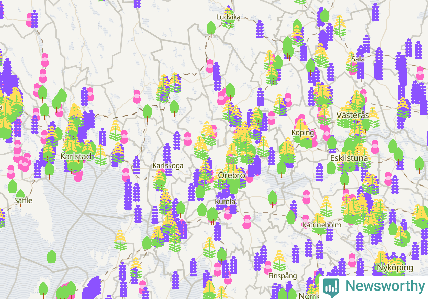Screen dimensions: 428x299
Task: Click the pink marker just left of Karlskoga label
Action: pyautogui.click(x=126, y=175)
